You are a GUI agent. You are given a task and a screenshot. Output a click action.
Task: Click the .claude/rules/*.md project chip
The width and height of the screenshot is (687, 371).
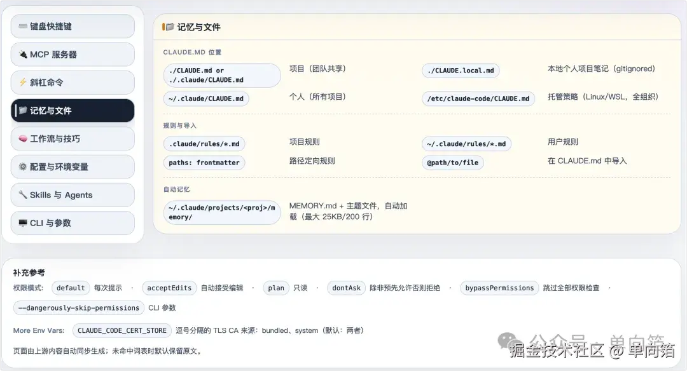click(204, 144)
